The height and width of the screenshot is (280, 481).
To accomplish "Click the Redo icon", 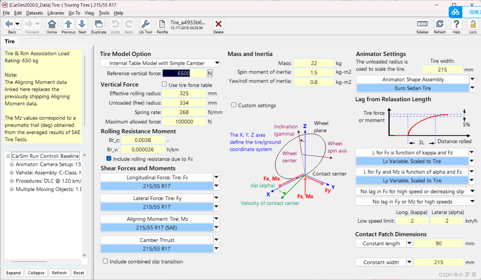I will pos(129,24).
